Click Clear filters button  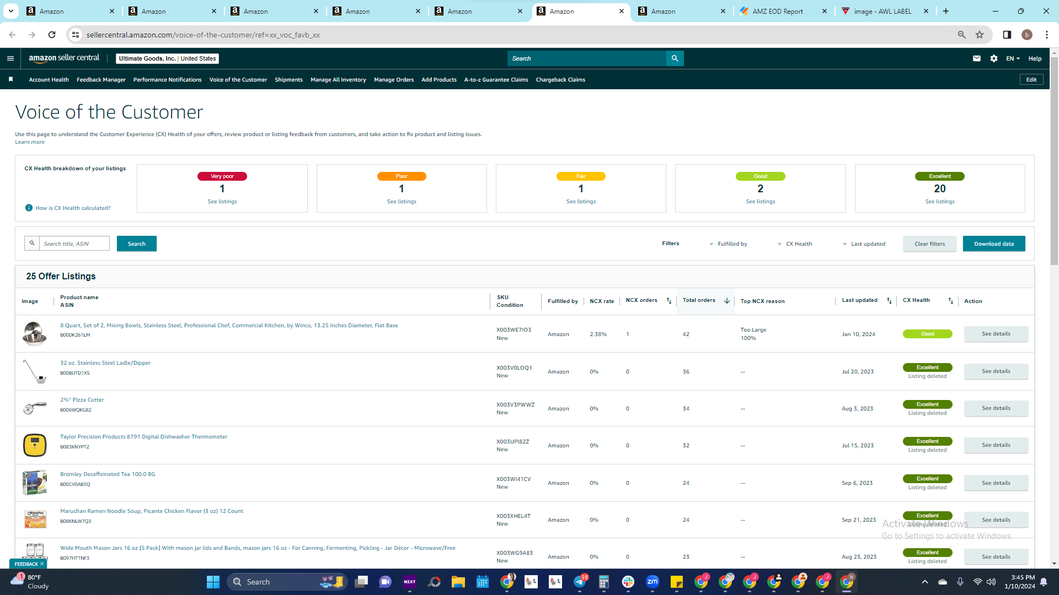coord(930,244)
